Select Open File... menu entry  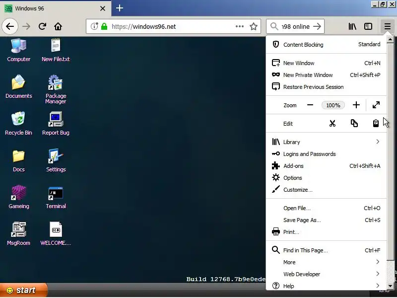point(326,208)
